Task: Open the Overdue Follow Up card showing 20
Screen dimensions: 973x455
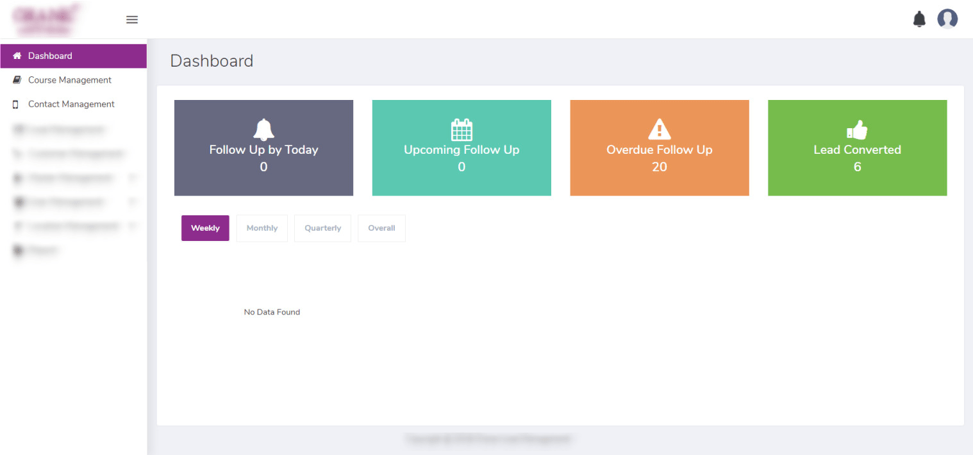Action: tap(660, 148)
